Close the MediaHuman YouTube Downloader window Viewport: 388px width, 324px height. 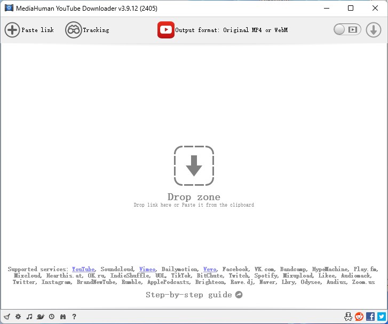point(375,8)
